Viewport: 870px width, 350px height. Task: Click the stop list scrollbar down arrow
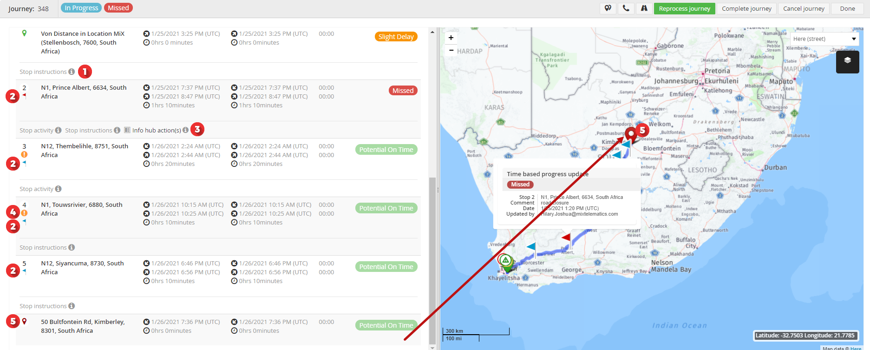pyautogui.click(x=432, y=347)
